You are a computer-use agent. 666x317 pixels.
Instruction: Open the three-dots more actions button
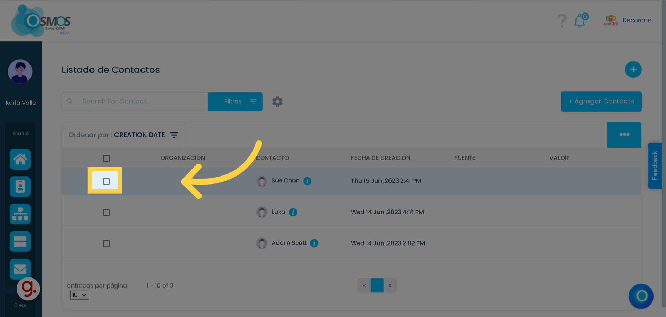[624, 135]
